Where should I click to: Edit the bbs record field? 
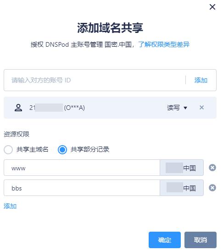(82, 188)
